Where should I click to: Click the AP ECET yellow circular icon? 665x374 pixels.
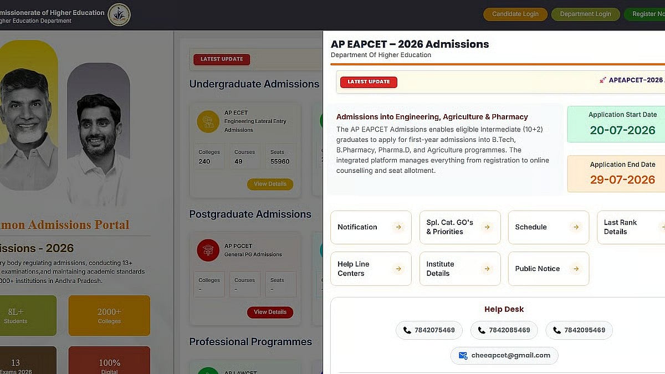point(208,121)
